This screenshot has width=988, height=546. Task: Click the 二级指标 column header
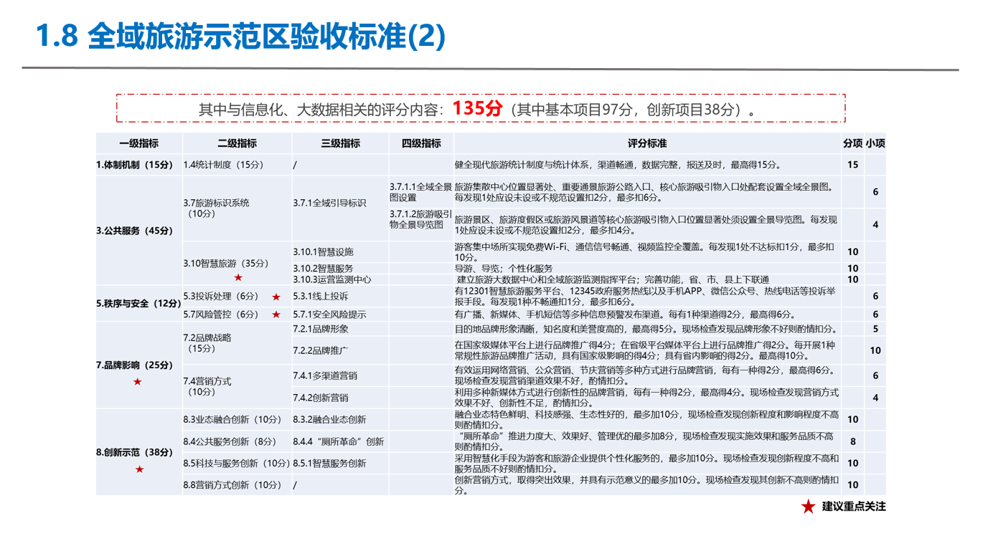pos(237,143)
